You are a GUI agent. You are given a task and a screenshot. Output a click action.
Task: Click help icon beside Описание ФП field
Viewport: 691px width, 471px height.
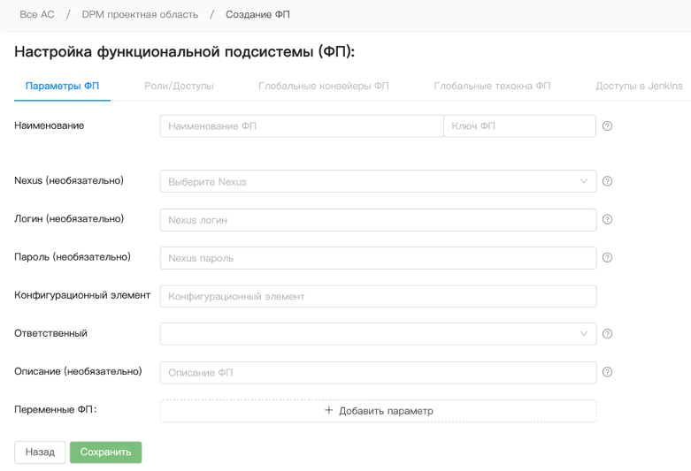(x=607, y=372)
